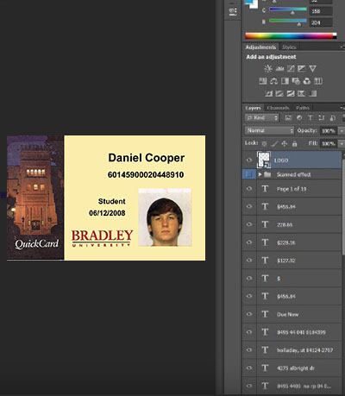Add a Brightness/Contrast adjustment
This screenshot has height=396, width=345.
click(x=268, y=68)
